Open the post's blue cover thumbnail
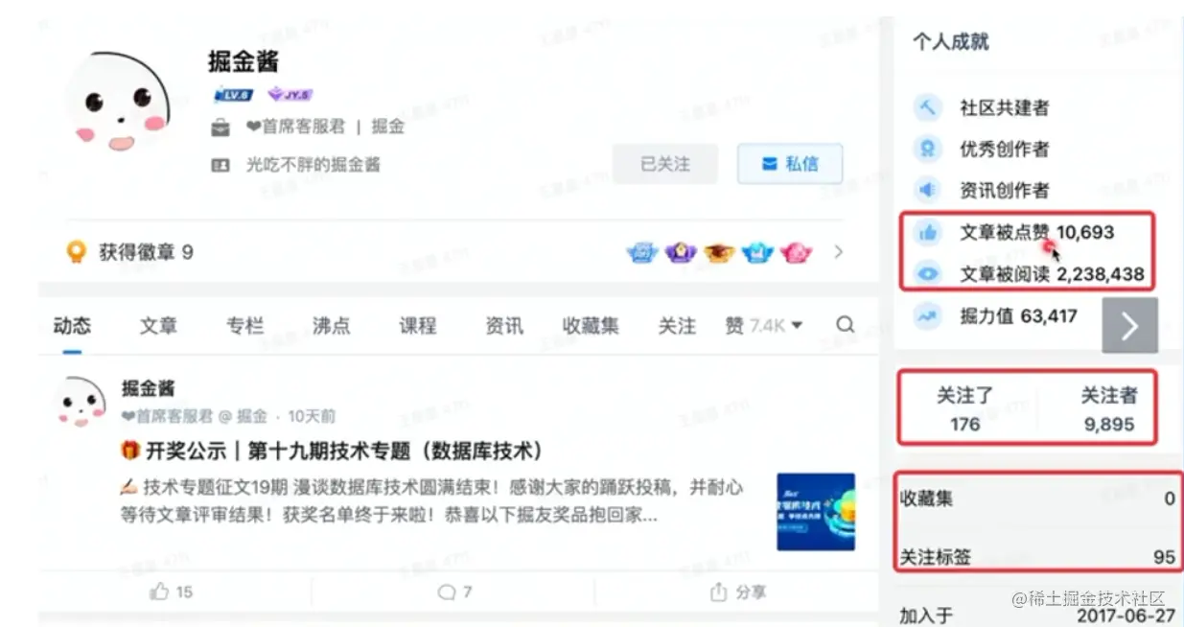Image resolution: width=1184 pixels, height=627 pixels. [816, 511]
